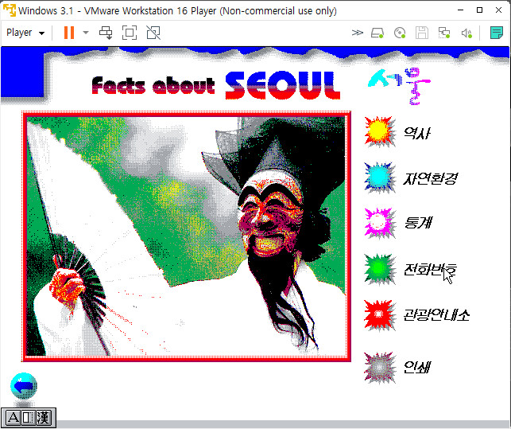Click the VMware window title icon
The image size is (511, 429).
(10, 10)
